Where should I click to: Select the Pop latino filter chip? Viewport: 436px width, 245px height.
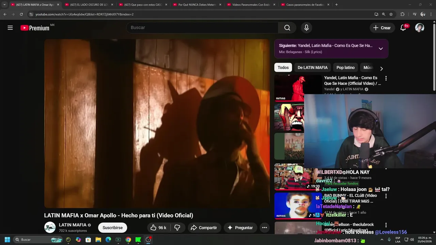point(345,67)
